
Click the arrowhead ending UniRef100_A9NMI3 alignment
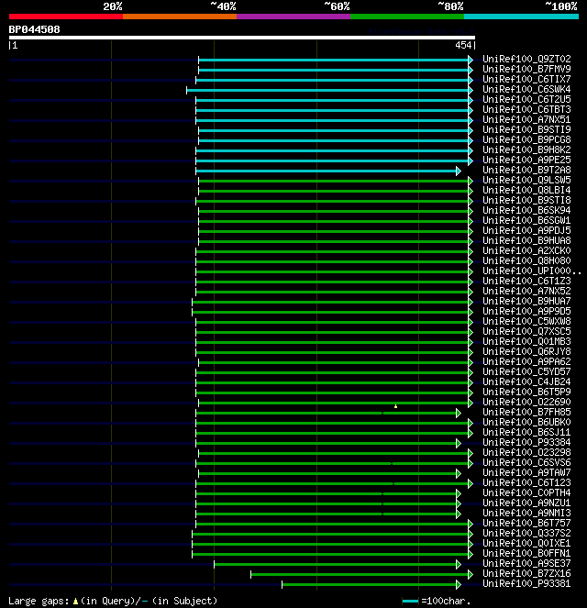tap(459, 514)
